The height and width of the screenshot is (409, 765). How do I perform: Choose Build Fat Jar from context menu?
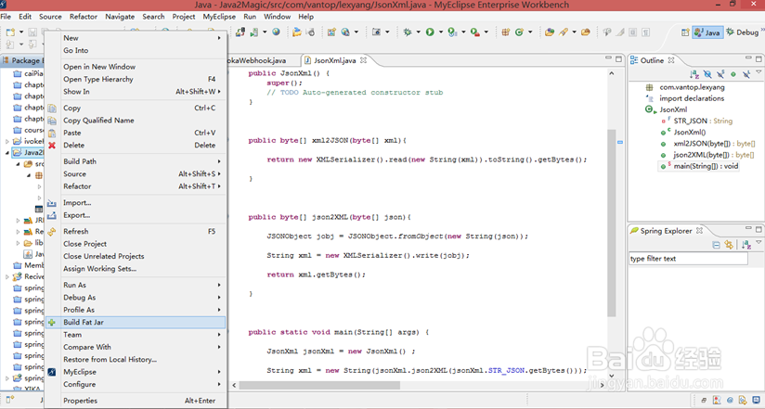136,322
